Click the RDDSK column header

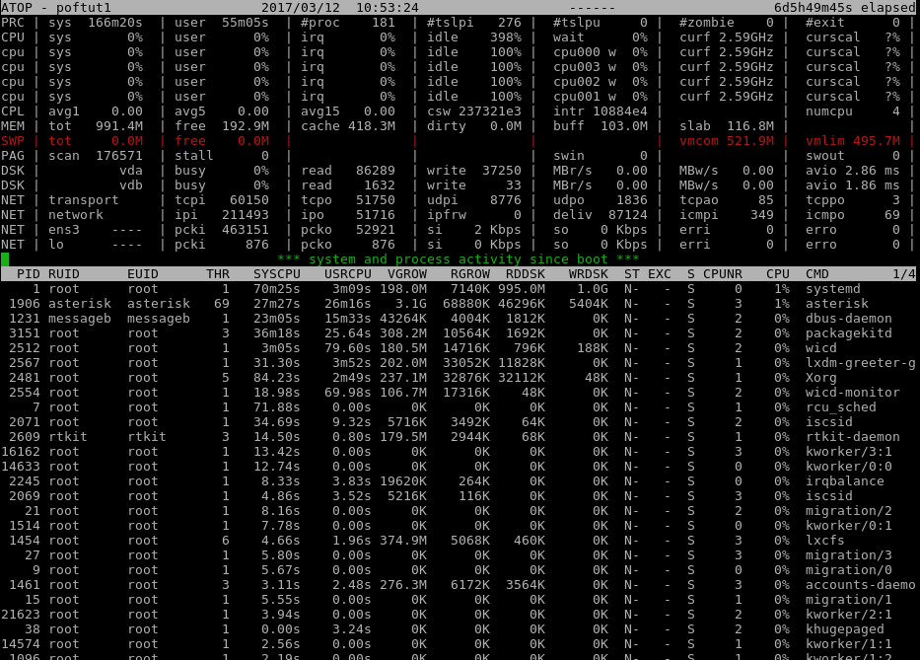point(526,274)
